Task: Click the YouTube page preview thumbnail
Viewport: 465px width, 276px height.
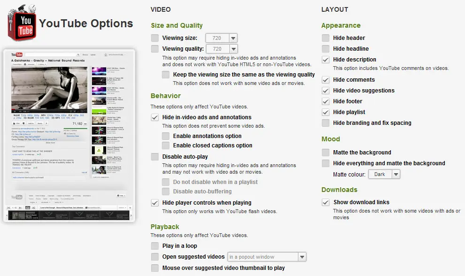Action: click(69, 136)
